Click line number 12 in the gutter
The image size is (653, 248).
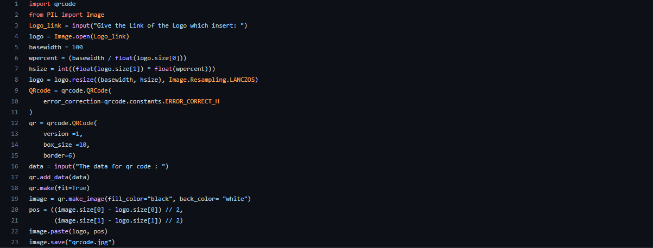click(14, 123)
